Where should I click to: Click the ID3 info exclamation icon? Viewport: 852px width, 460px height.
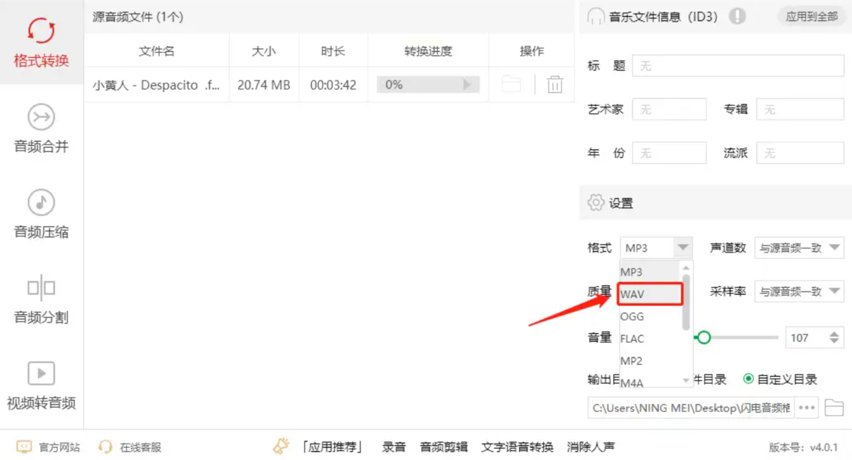tap(737, 16)
